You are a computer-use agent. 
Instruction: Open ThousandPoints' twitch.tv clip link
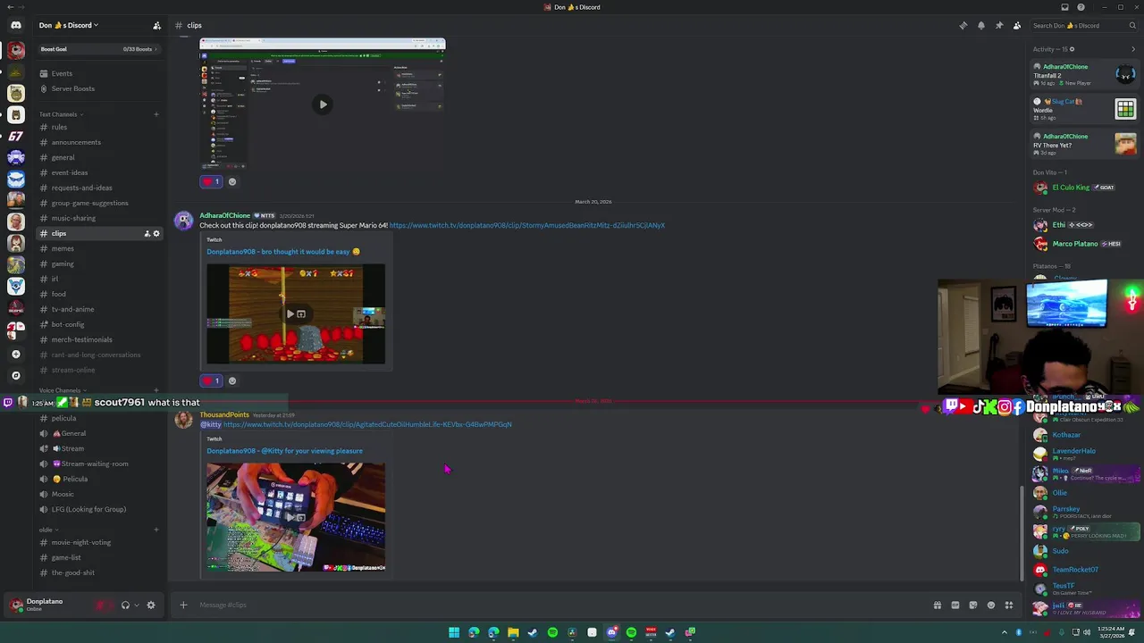pos(367,424)
